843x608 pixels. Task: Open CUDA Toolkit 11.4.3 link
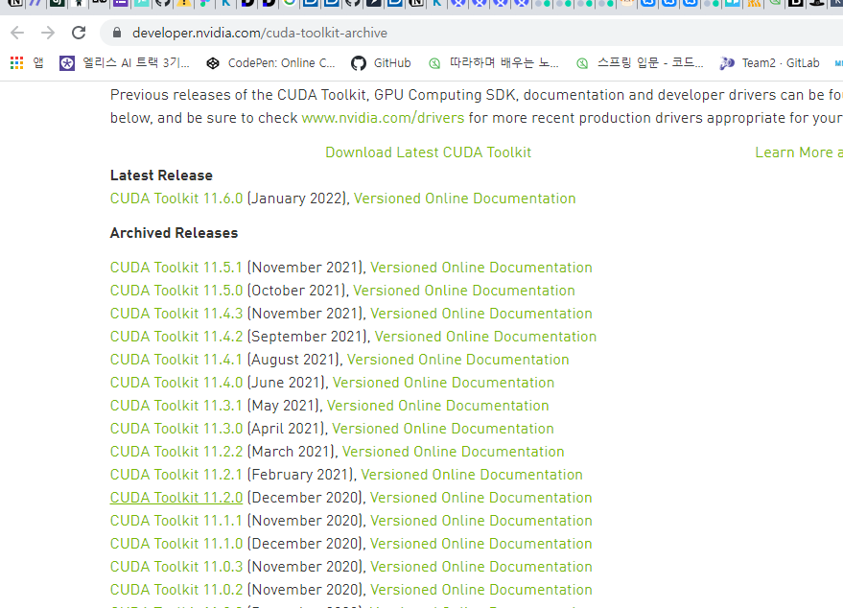click(x=176, y=314)
